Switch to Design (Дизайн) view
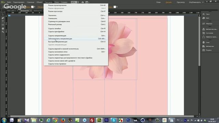Screen dimensions: 219x123 coord(169,2)
